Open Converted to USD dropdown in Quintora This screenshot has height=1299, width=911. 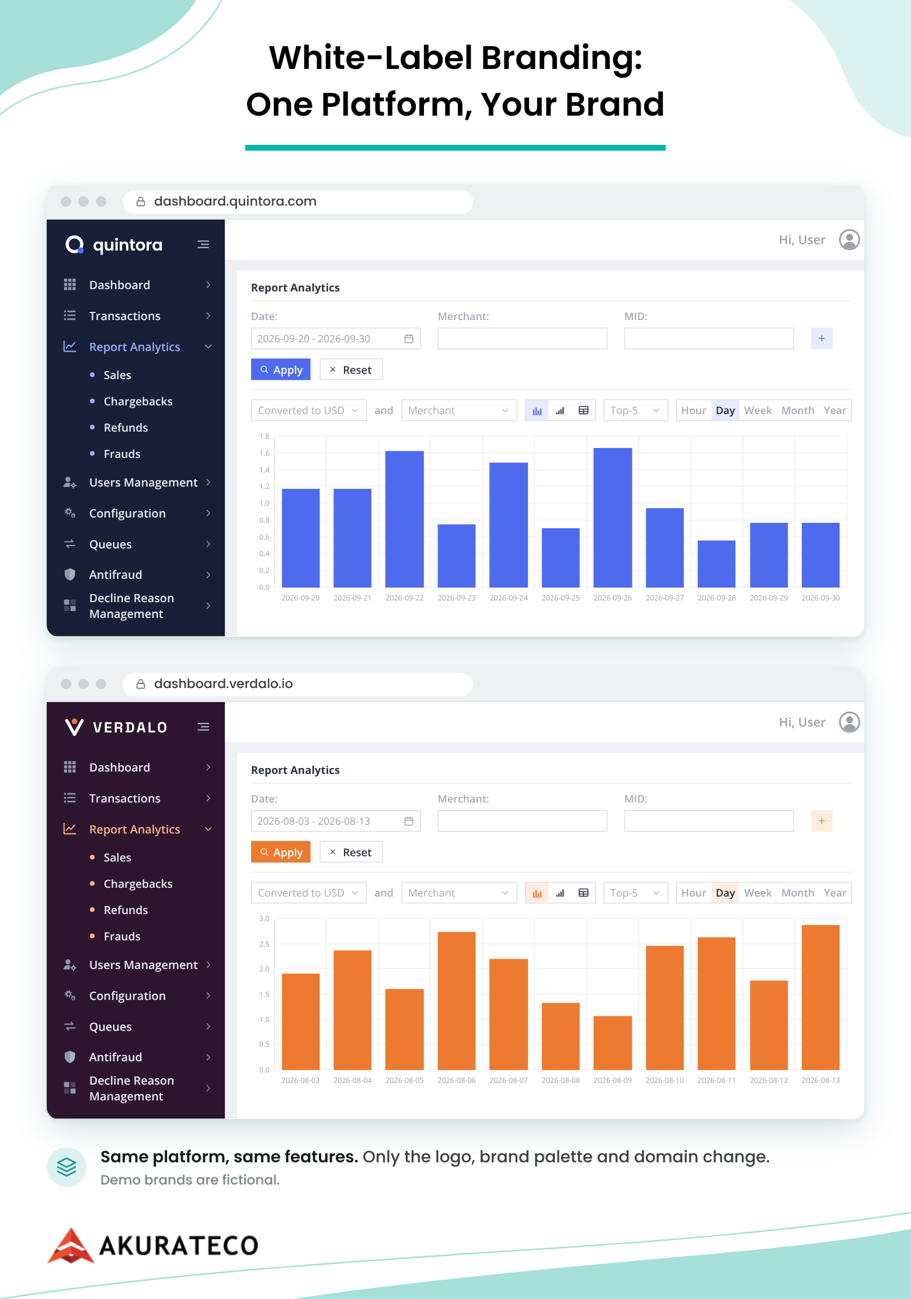pyautogui.click(x=309, y=411)
